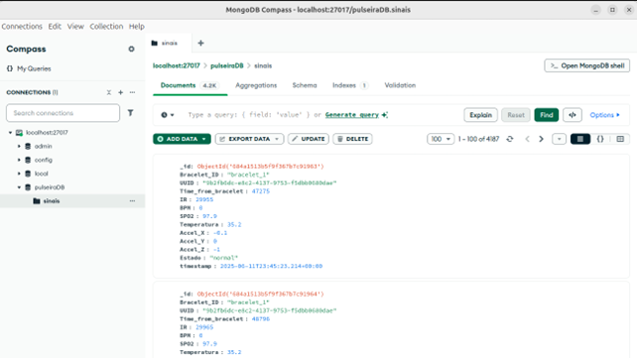Click the Explain button
This screenshot has width=637, height=358.
(x=480, y=115)
